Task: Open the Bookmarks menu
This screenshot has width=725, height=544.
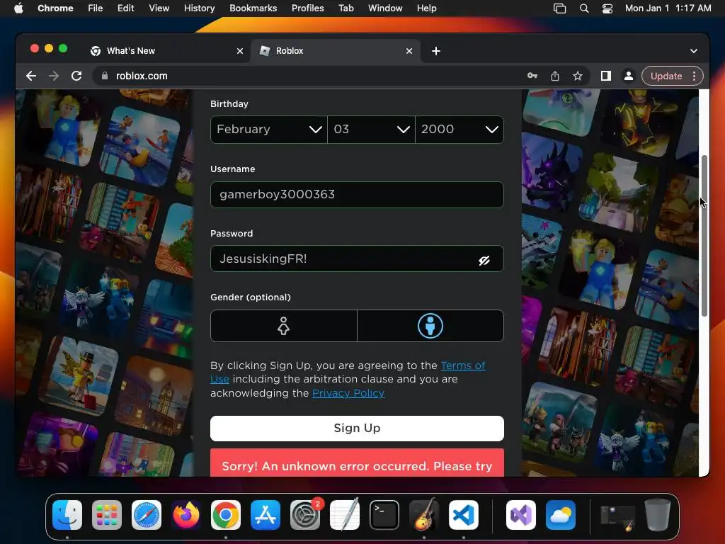Action: [253, 8]
